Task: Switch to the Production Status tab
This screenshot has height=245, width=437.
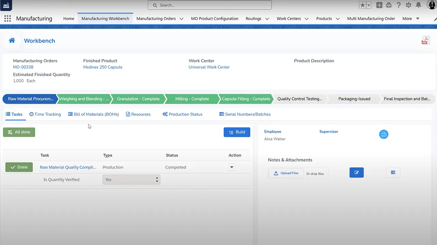Action: point(183,114)
